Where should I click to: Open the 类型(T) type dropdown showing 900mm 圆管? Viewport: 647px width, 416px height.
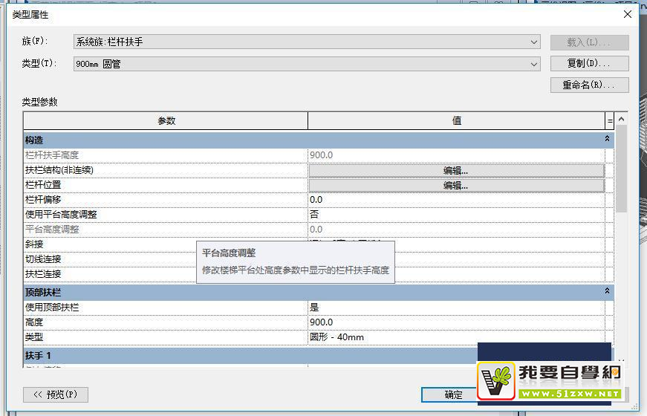pyautogui.click(x=307, y=64)
